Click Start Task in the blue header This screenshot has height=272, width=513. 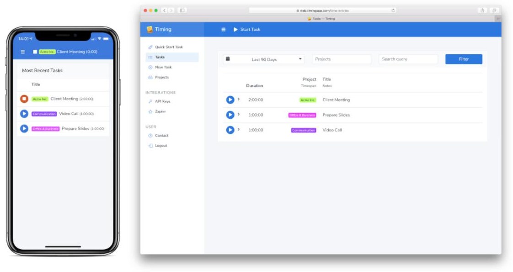coord(247,29)
